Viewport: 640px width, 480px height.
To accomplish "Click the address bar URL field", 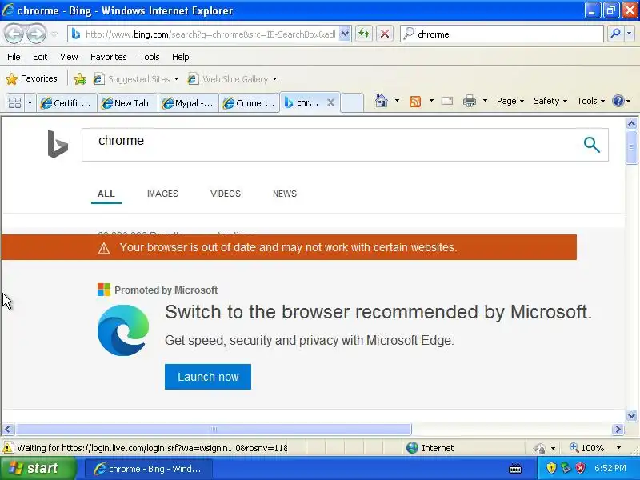I will [x=210, y=34].
